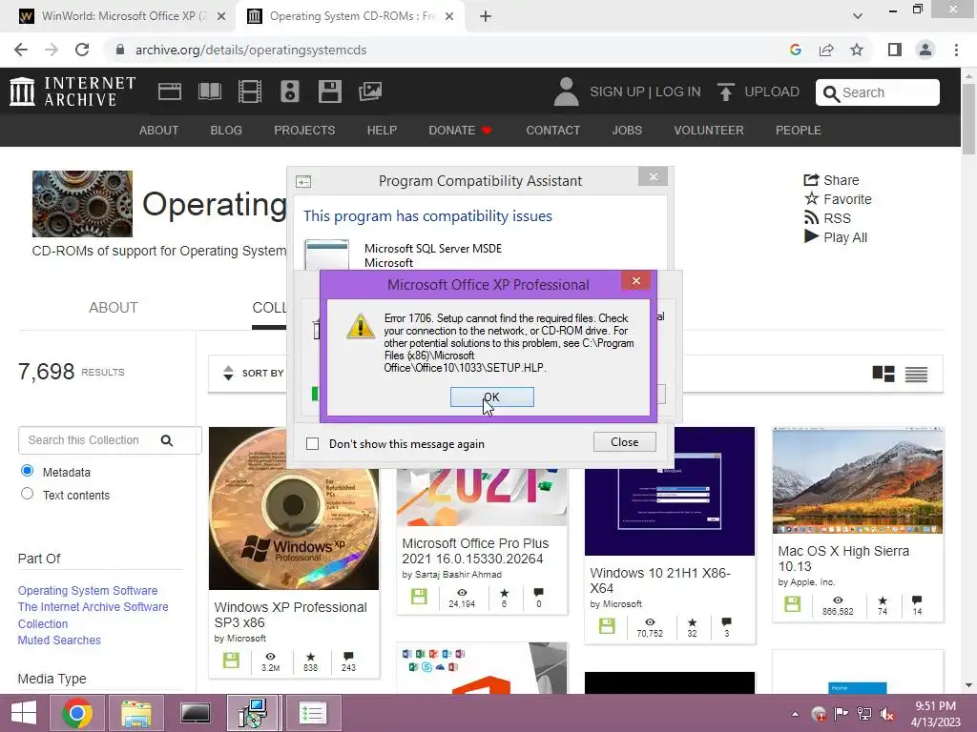Open the Web (Wayback) icon in archive header
The width and height of the screenshot is (977, 732).
170,91
